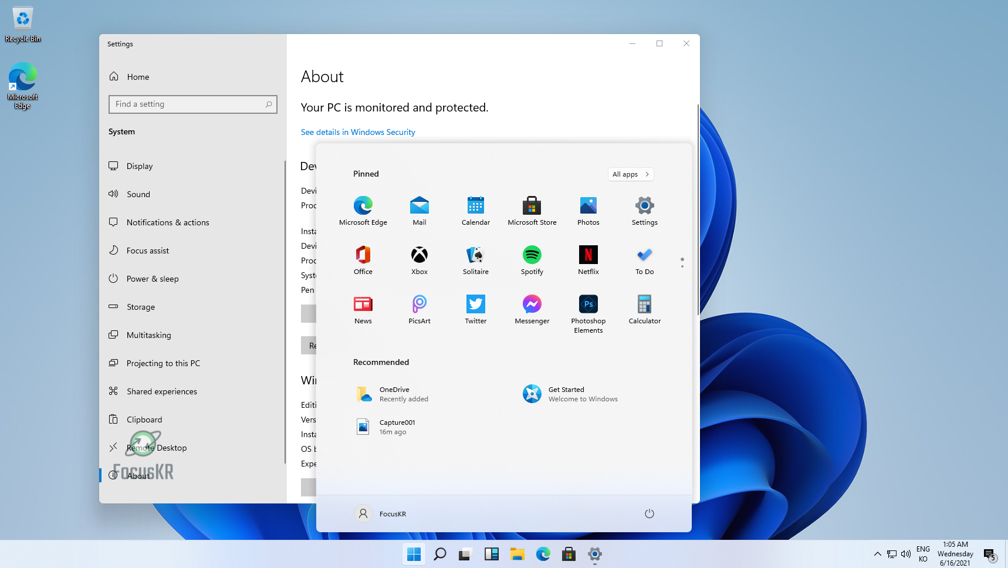Click See details in Windows Security link
Viewport: 1008px width, 568px height.
tap(358, 132)
